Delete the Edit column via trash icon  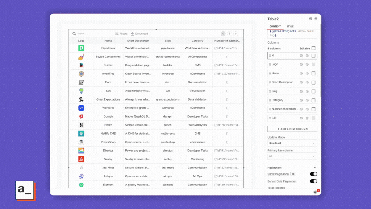(x=307, y=118)
